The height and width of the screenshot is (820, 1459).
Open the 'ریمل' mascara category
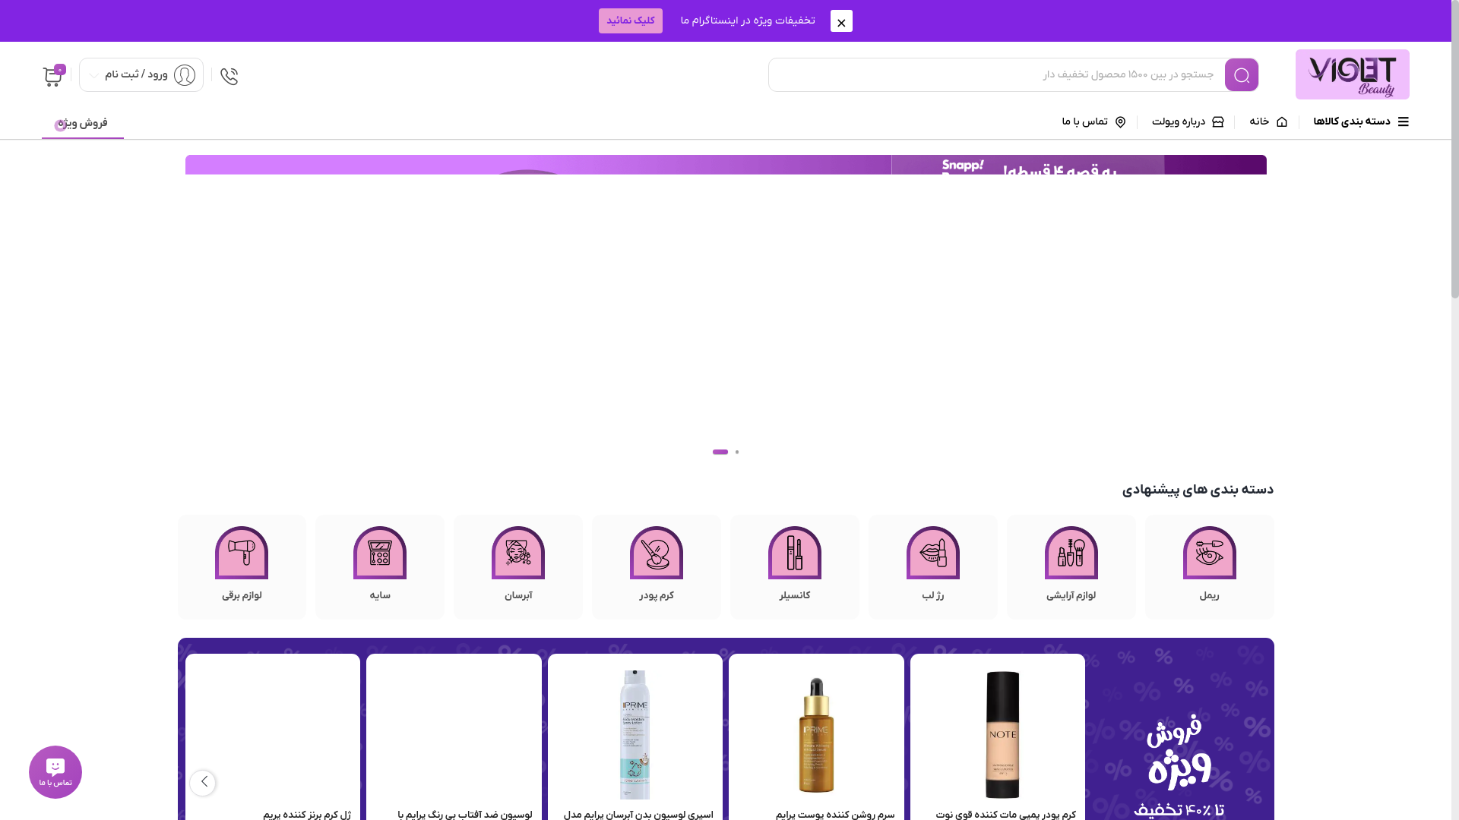tap(1210, 567)
